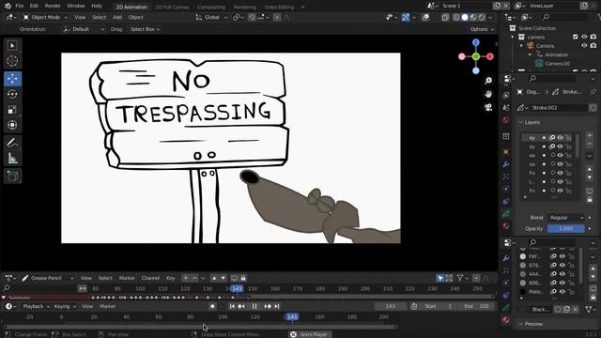Toggle only show selected in dope sheet

[440, 278]
